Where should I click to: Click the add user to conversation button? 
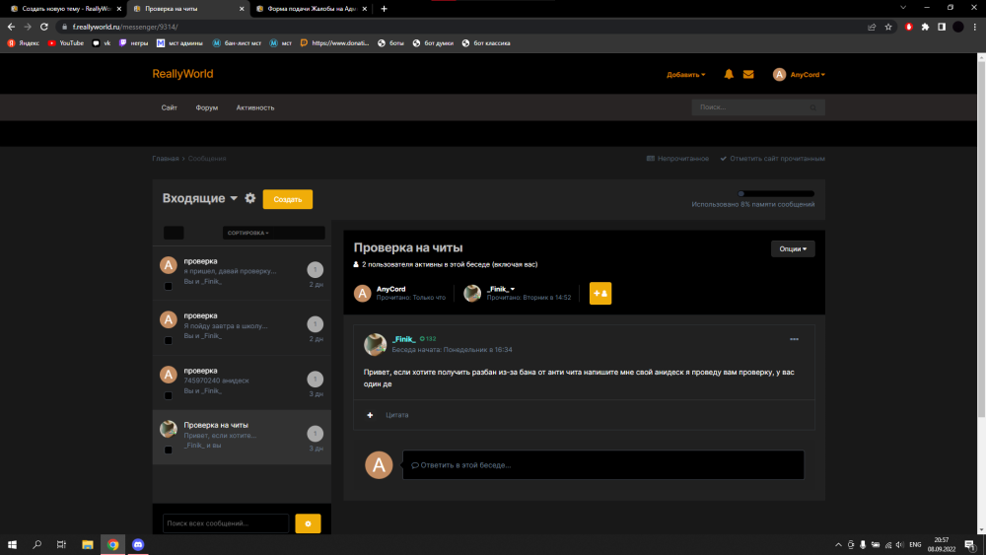tap(599, 293)
